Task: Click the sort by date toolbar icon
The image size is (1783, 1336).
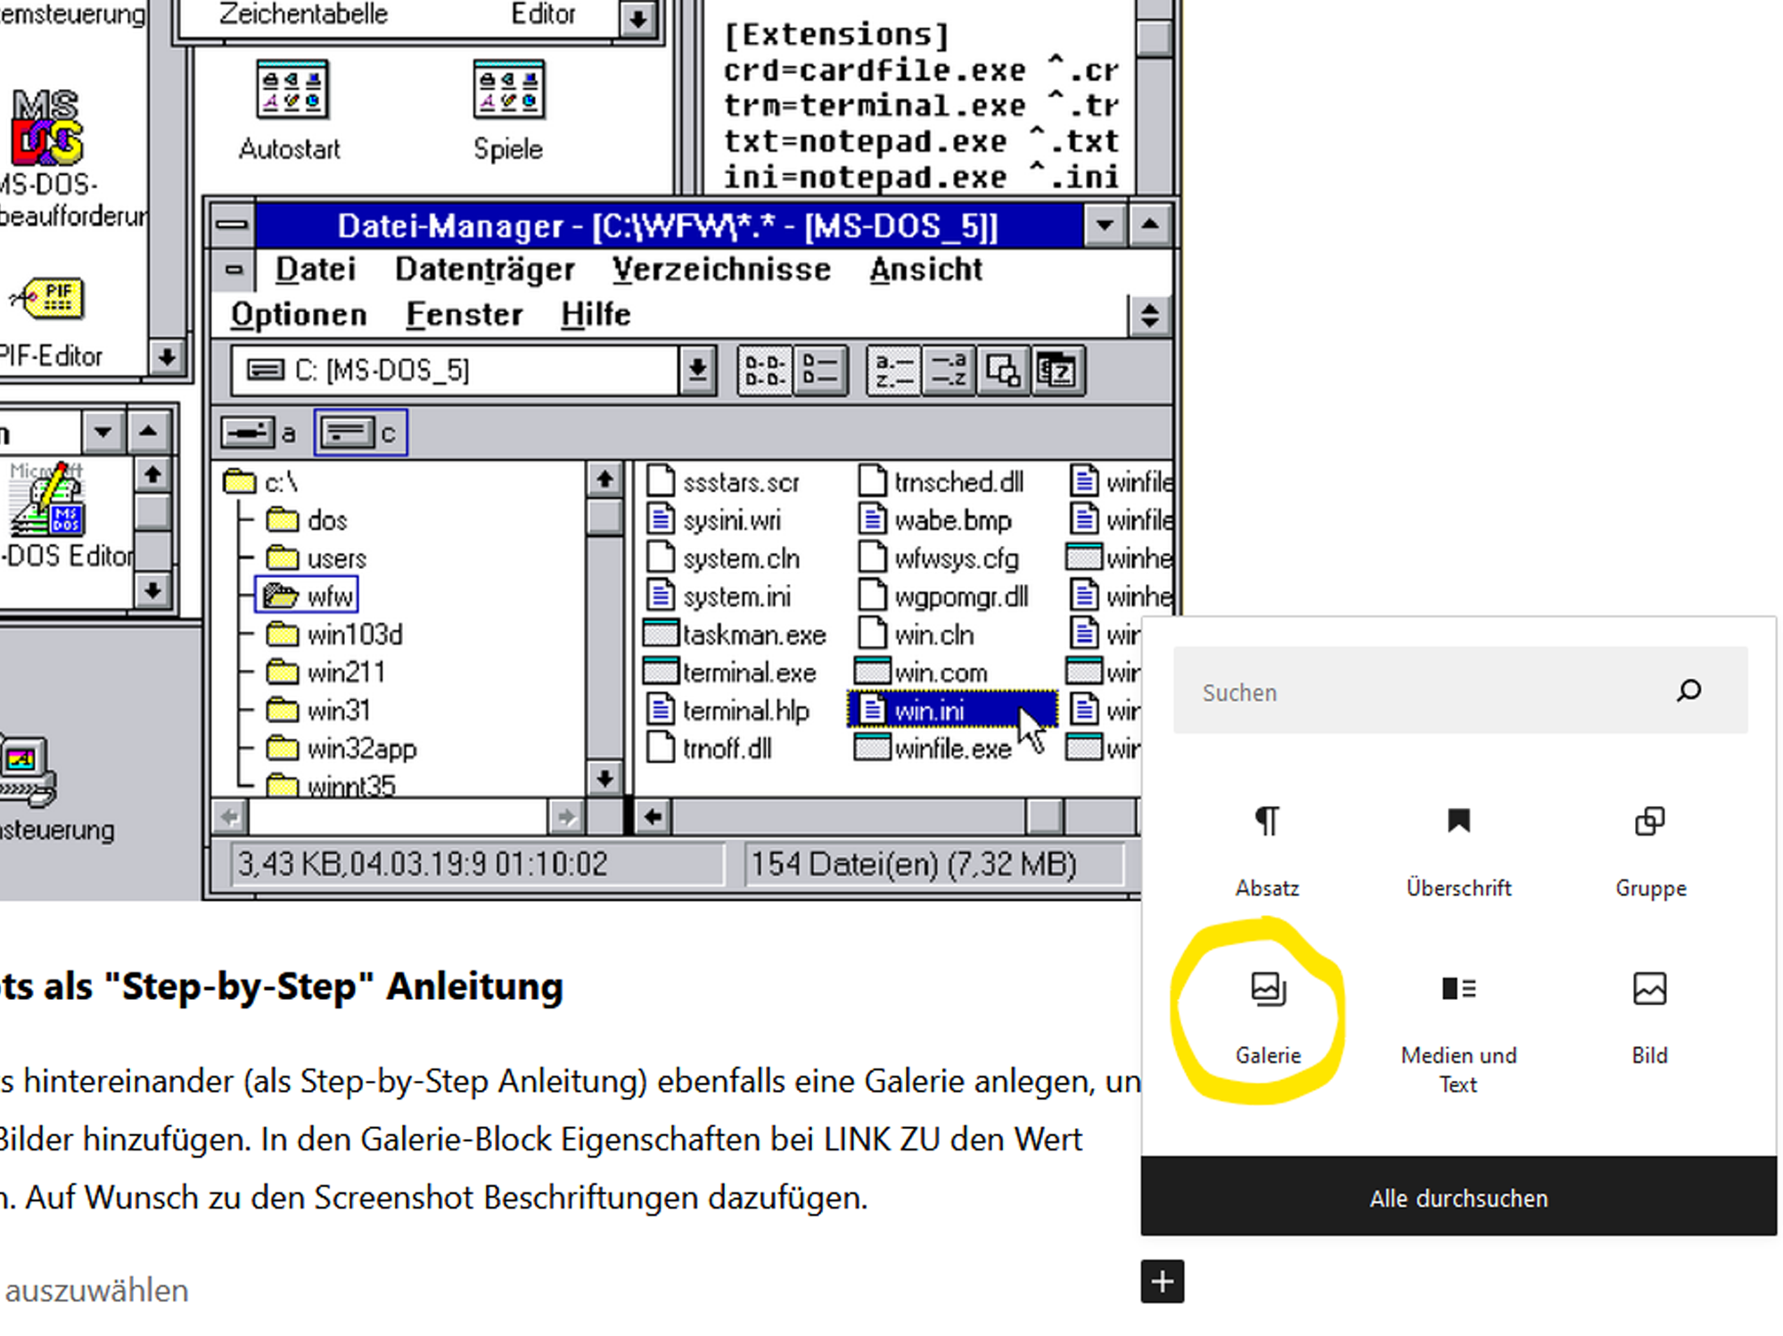Action: click(1058, 370)
